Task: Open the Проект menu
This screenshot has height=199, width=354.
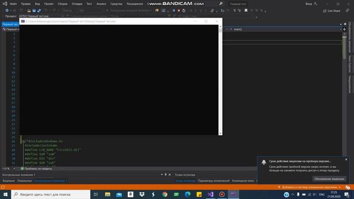Action: tap(49, 4)
